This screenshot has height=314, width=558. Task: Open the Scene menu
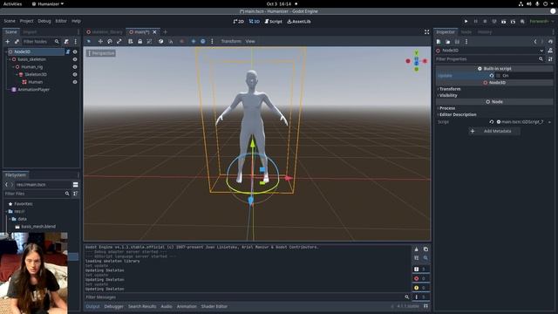click(x=10, y=21)
